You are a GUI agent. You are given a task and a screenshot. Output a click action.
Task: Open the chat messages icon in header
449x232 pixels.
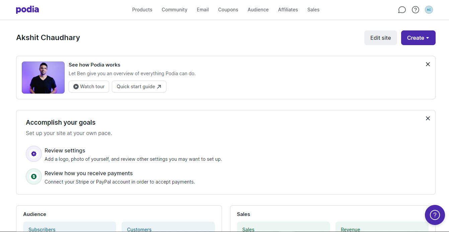click(x=402, y=10)
